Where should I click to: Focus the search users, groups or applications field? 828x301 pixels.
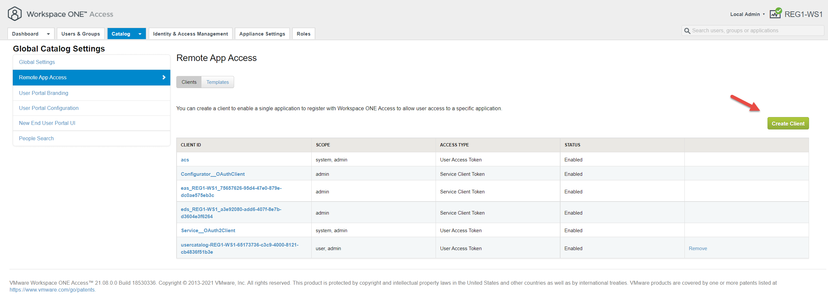pos(753,31)
